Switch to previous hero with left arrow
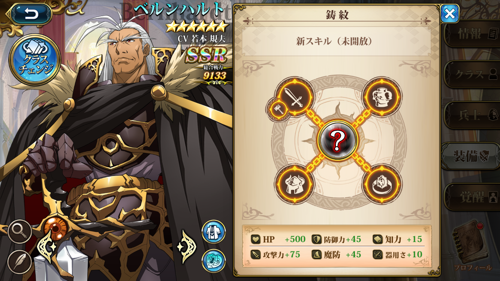Viewport: 500px width, 281px height. coord(47,247)
